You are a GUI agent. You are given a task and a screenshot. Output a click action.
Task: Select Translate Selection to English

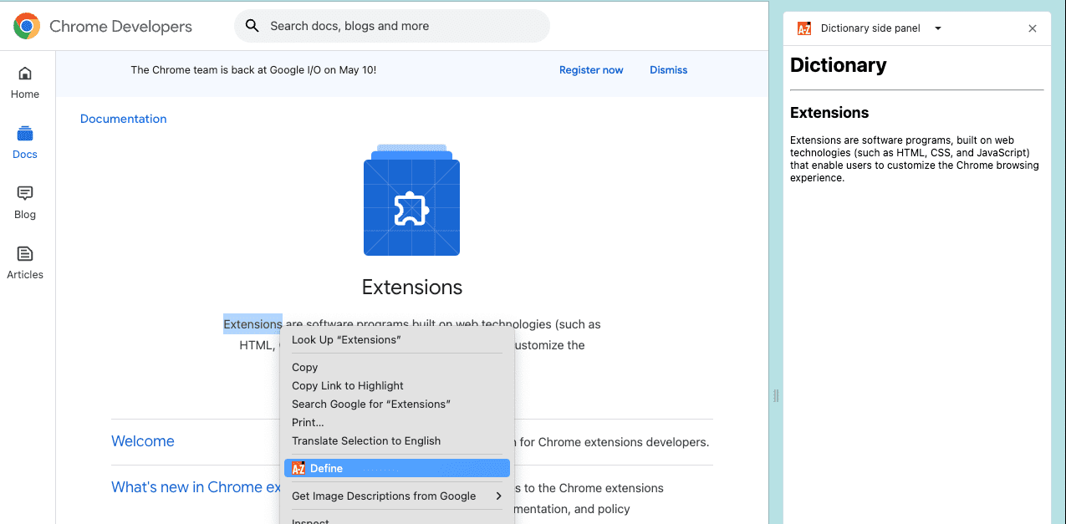[365, 440]
